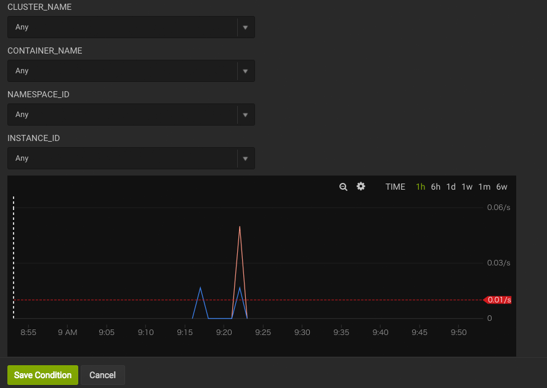
Task: Click the zoom out magnifier icon
Action: 344,187
